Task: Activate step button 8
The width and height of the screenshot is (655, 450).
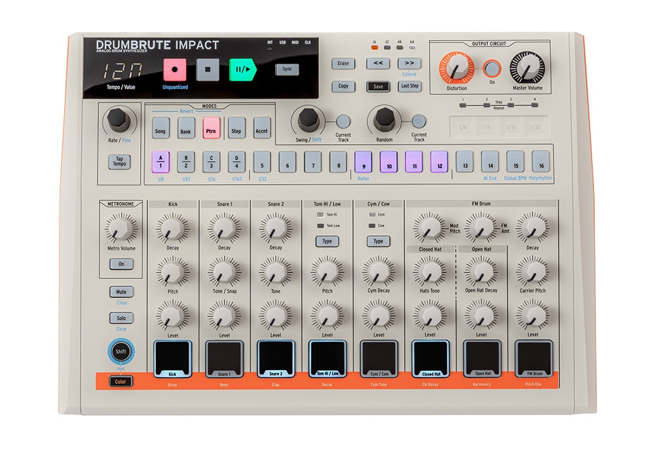Action: tap(339, 162)
